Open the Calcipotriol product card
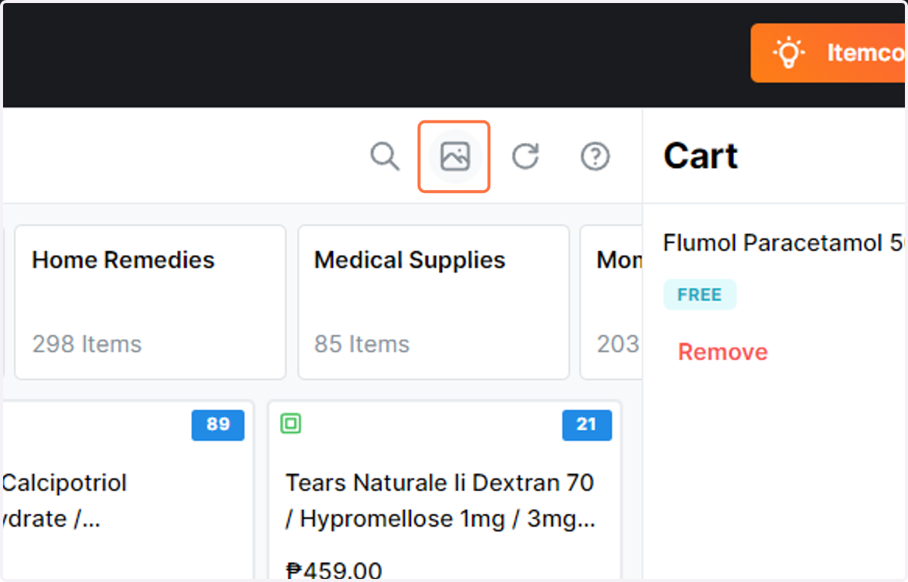 pyautogui.click(x=127, y=491)
